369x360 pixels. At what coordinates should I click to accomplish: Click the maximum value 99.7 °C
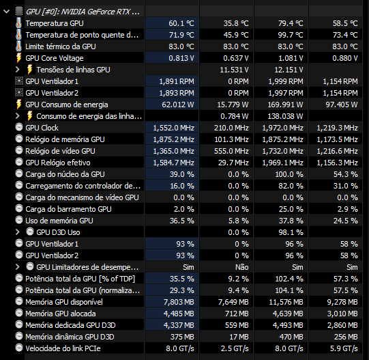[291, 35]
